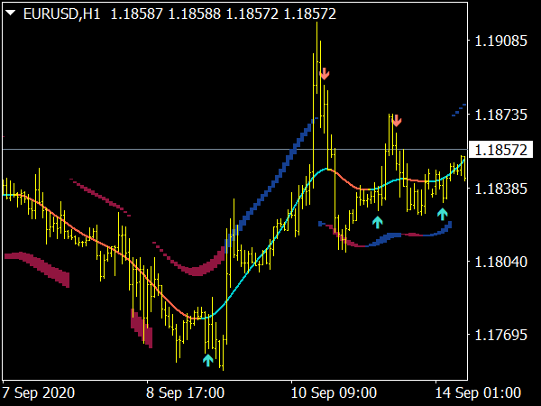Screen dimensions: 541x406
Task: Open the chart menu triangle beside EURUSD,H1
Action: click(x=11, y=14)
